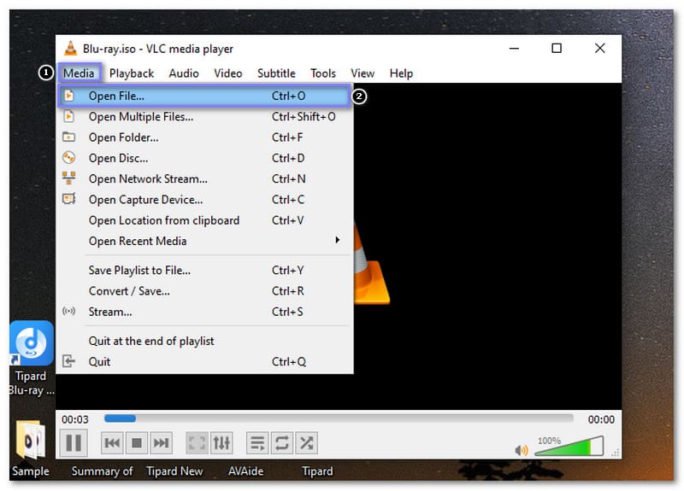
Task: Minimize the VLC media player window
Action: [515, 49]
